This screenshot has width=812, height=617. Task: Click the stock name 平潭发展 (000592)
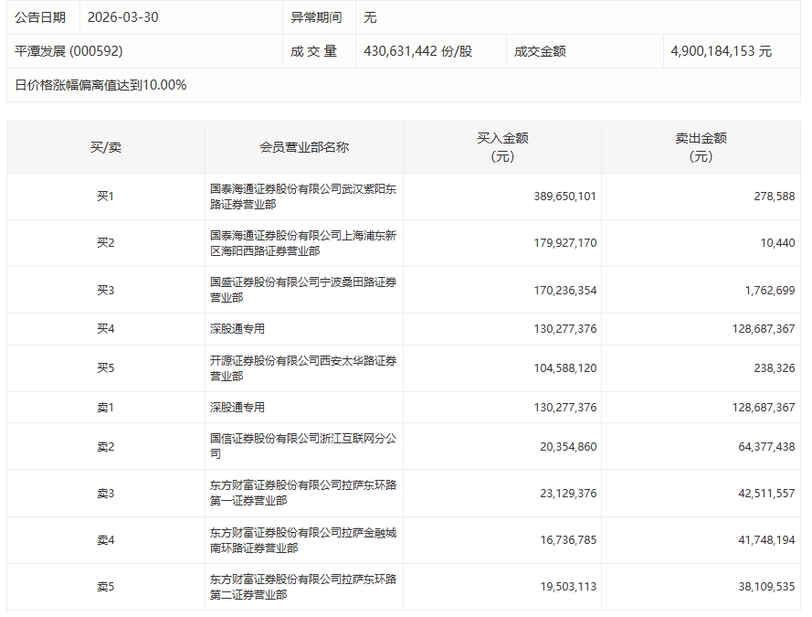coord(69,51)
